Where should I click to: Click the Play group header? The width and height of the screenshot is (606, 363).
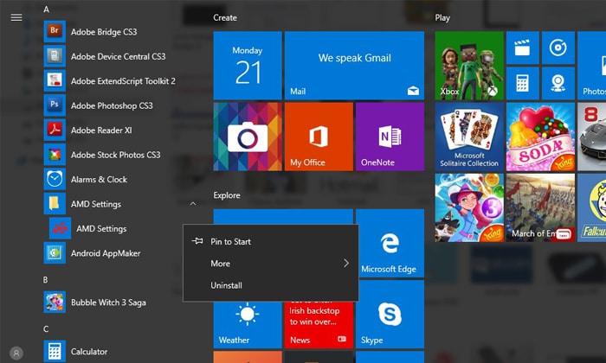442,18
